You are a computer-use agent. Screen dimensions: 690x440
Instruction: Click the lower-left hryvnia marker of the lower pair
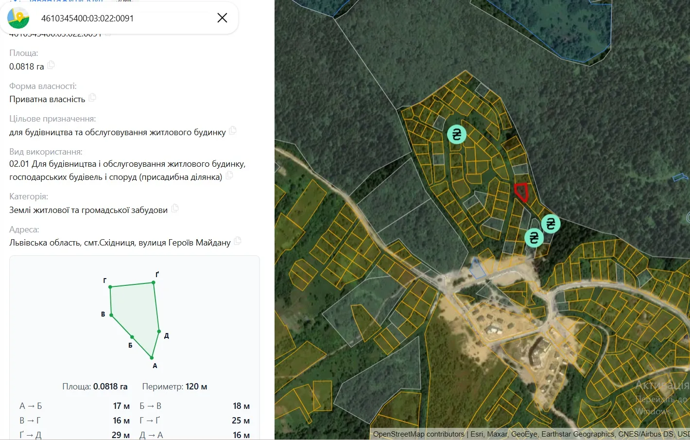click(534, 237)
